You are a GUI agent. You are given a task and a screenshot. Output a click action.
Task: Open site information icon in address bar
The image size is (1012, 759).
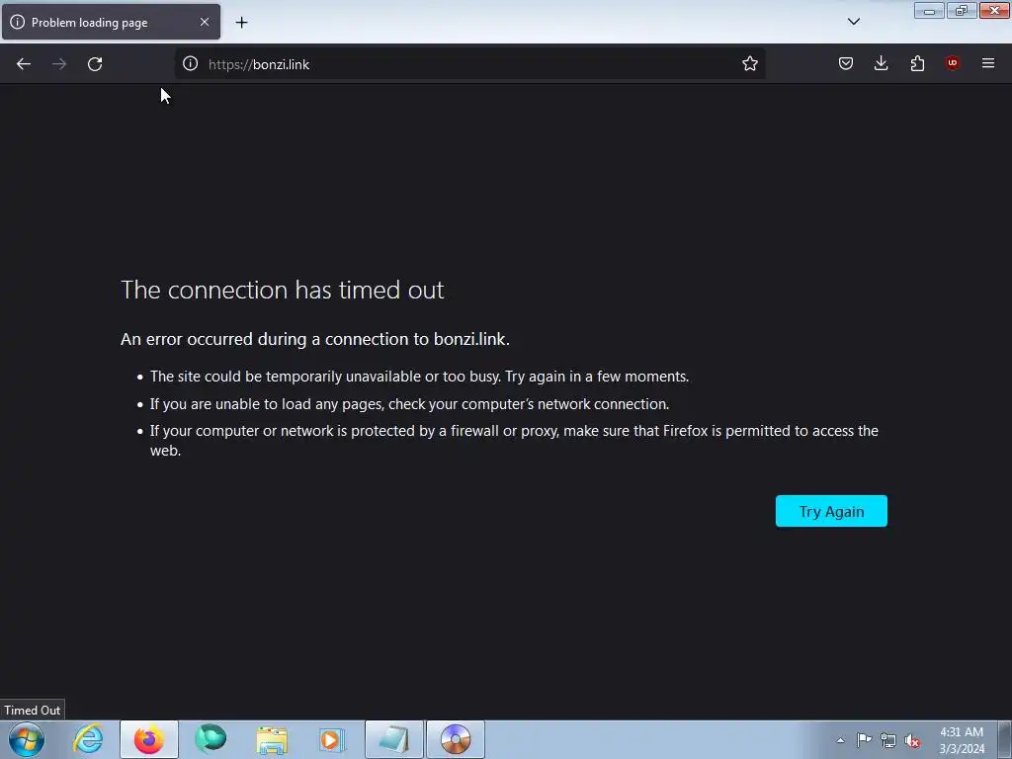(x=190, y=64)
